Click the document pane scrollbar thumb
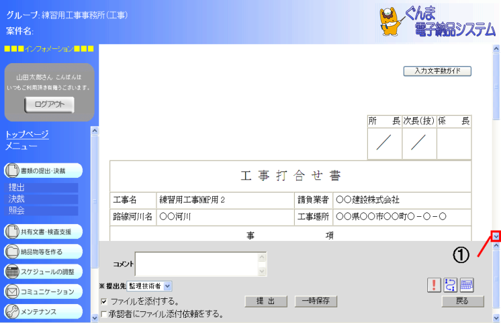The image size is (501, 323). coord(496,86)
